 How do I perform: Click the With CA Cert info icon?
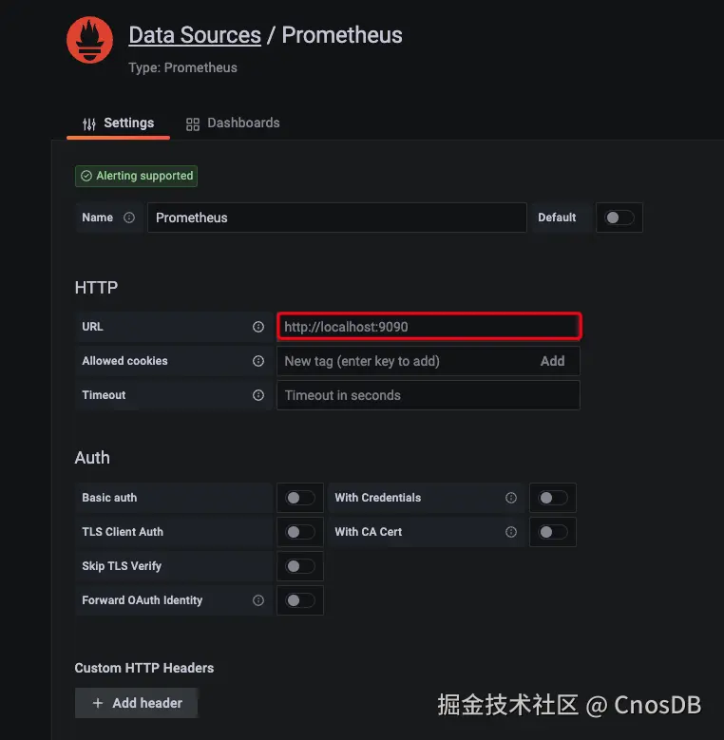pyautogui.click(x=511, y=532)
